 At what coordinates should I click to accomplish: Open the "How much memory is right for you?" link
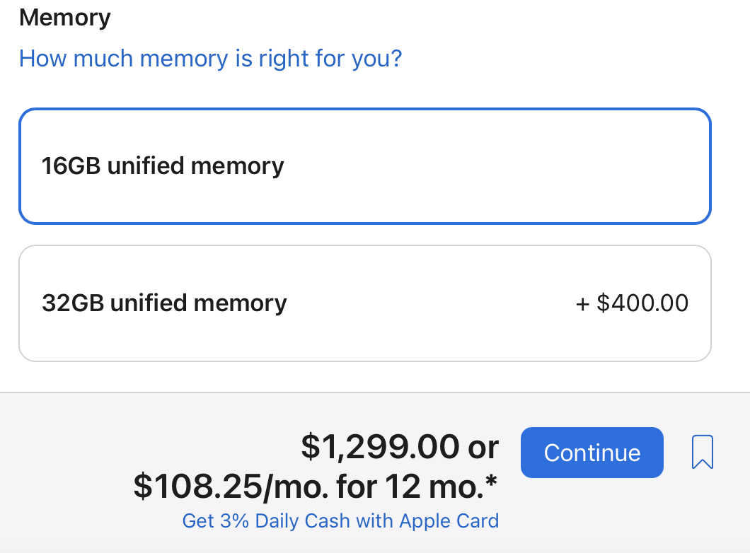click(210, 58)
